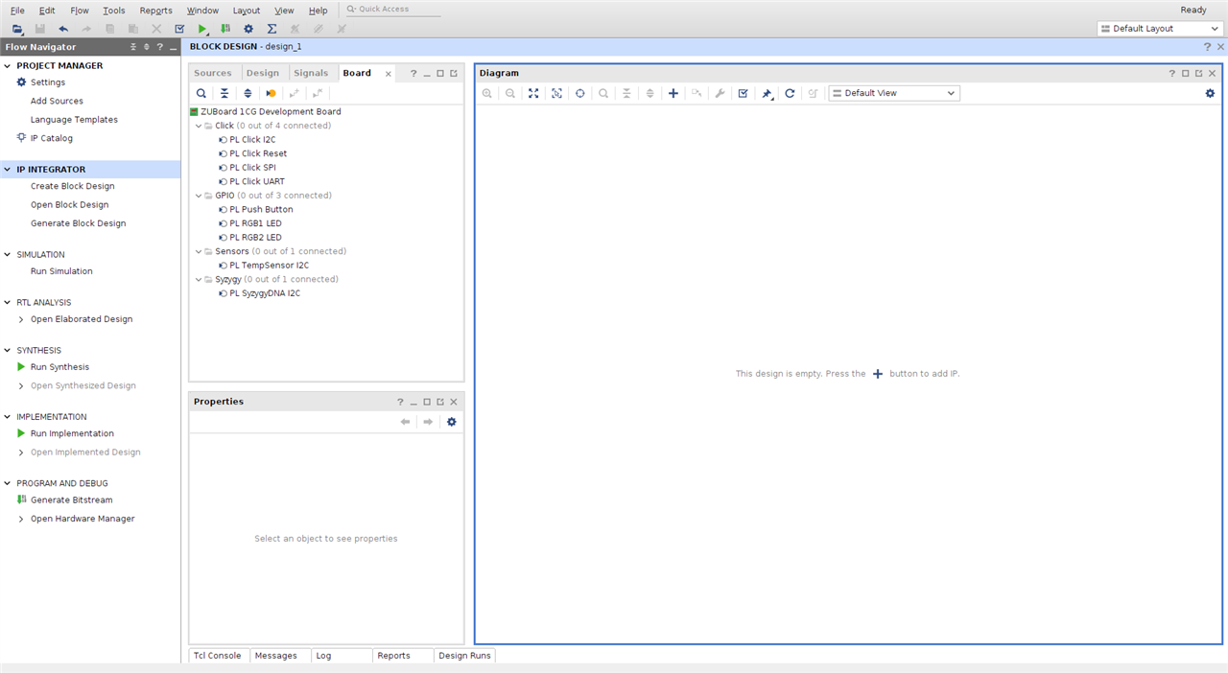The height and width of the screenshot is (673, 1228).
Task: Expand Open Elaborated Design arrow
Action: 21,319
